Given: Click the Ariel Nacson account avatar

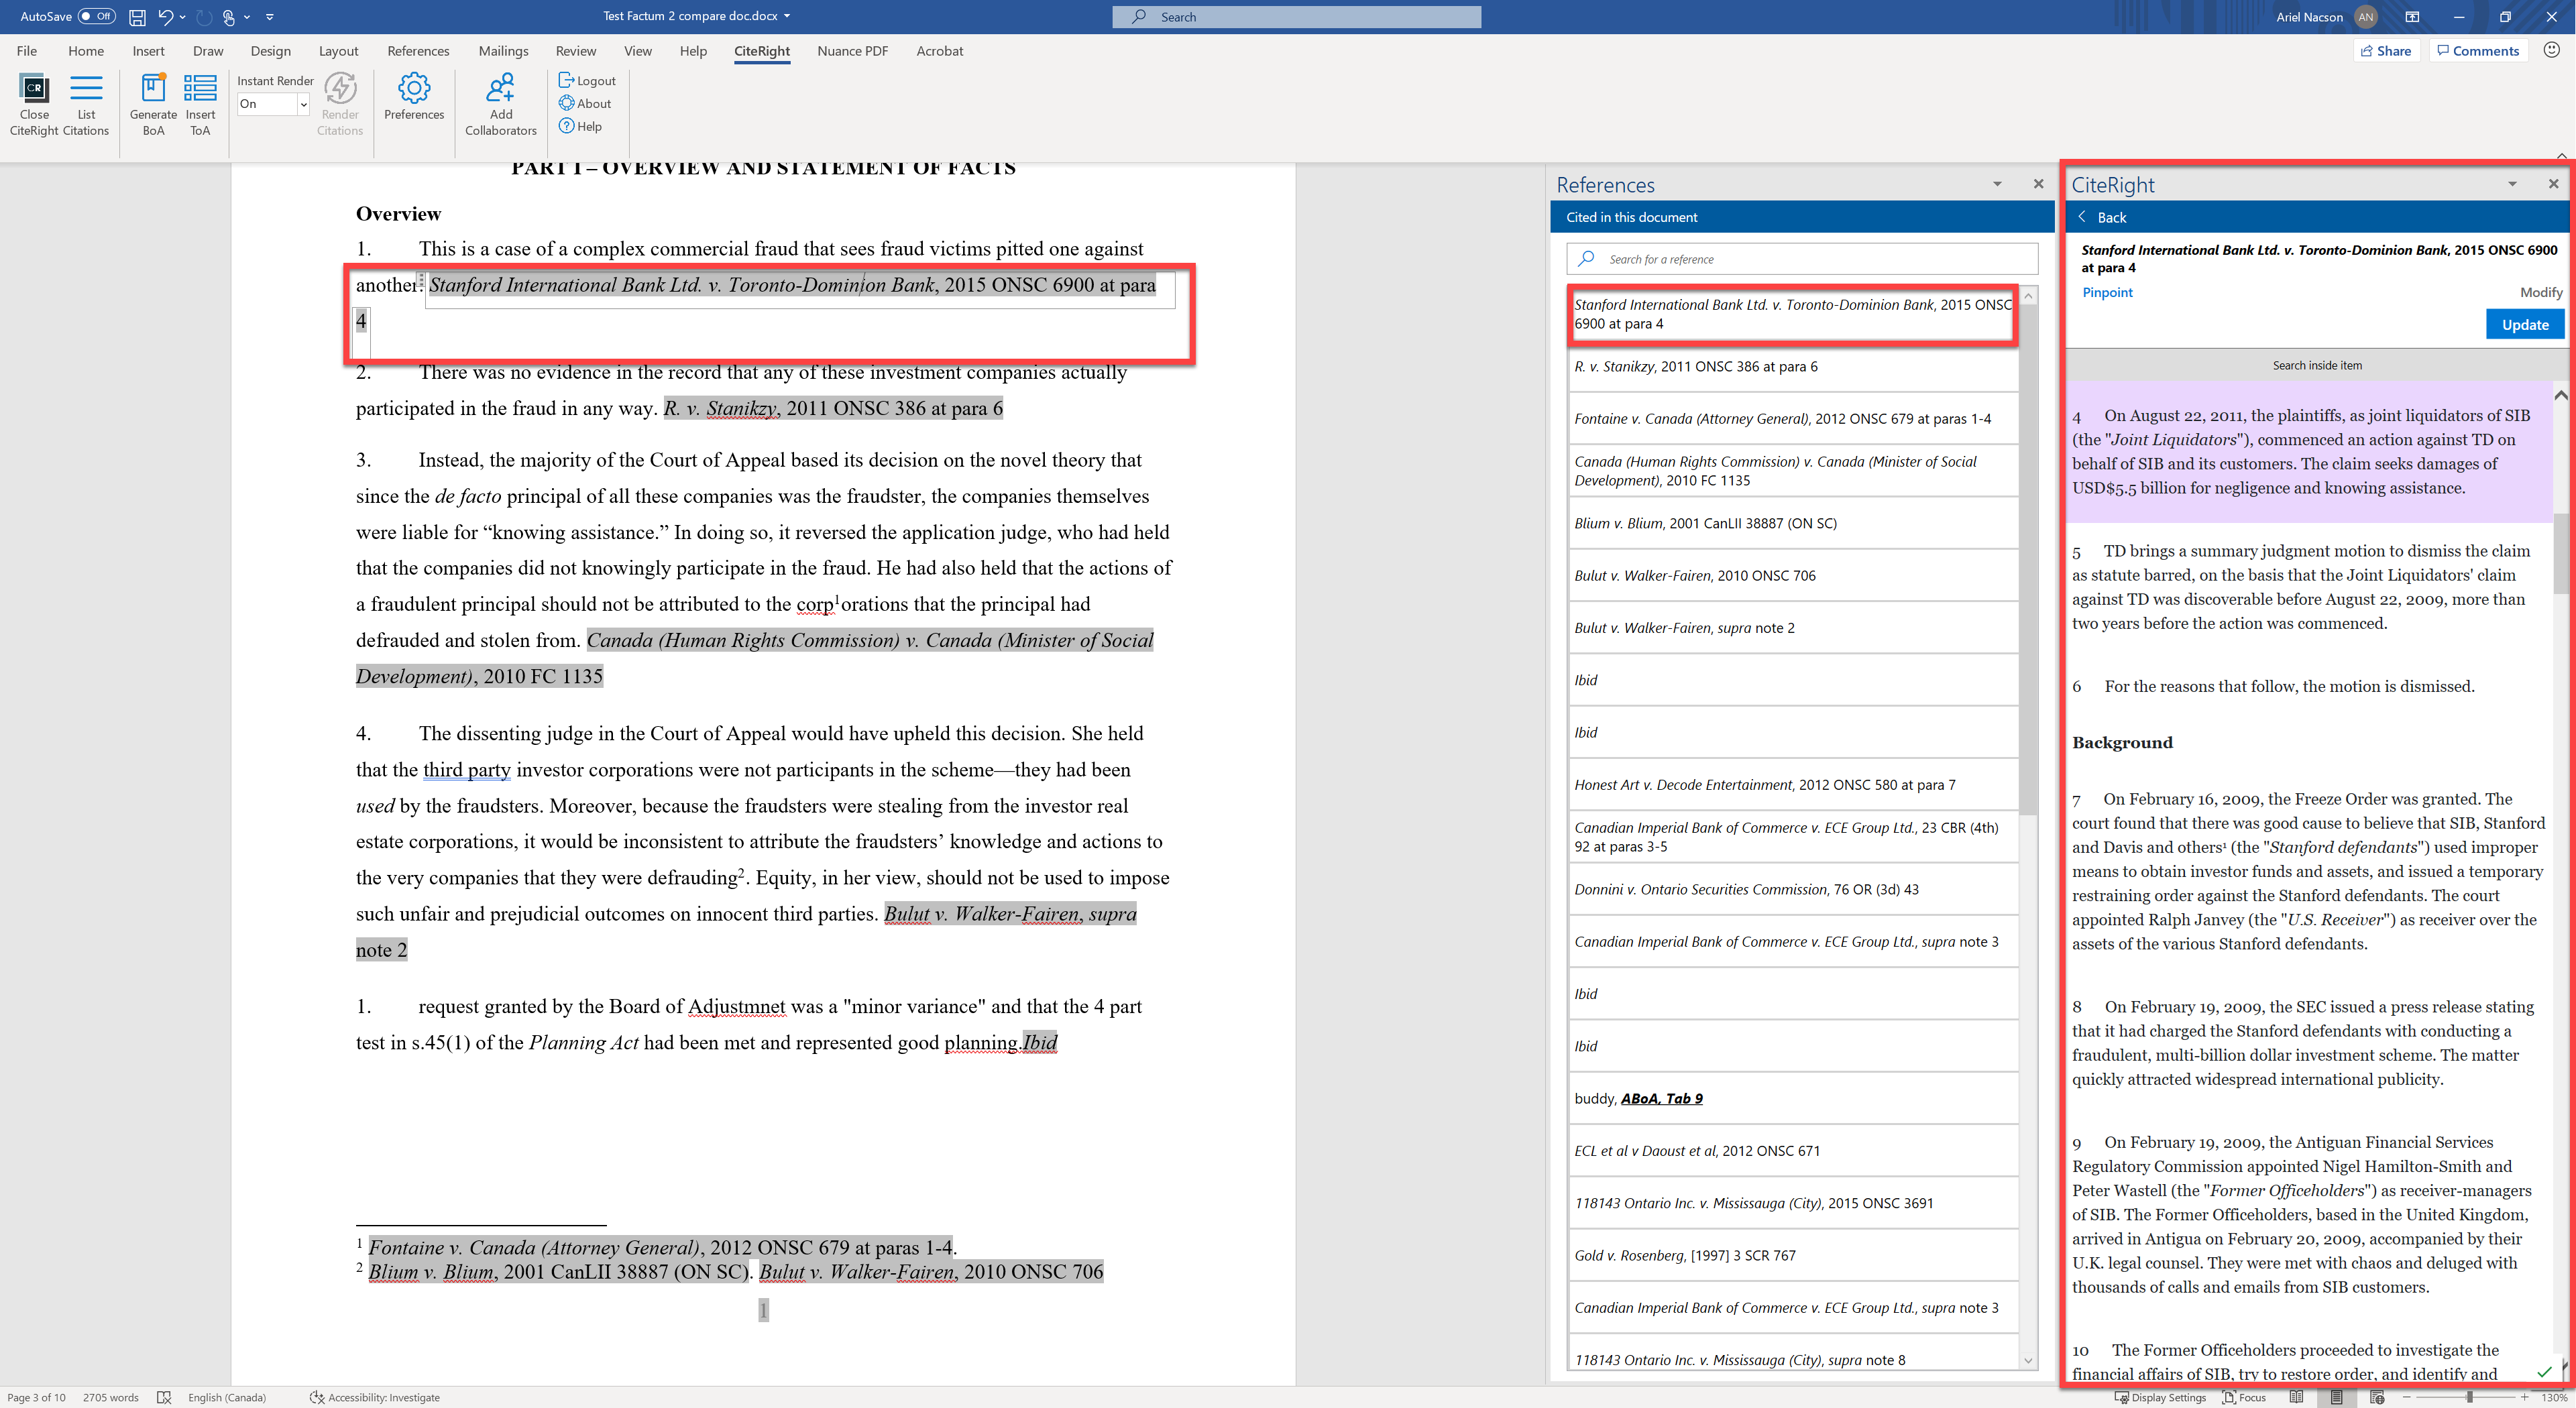Looking at the screenshot, I should point(2365,16).
